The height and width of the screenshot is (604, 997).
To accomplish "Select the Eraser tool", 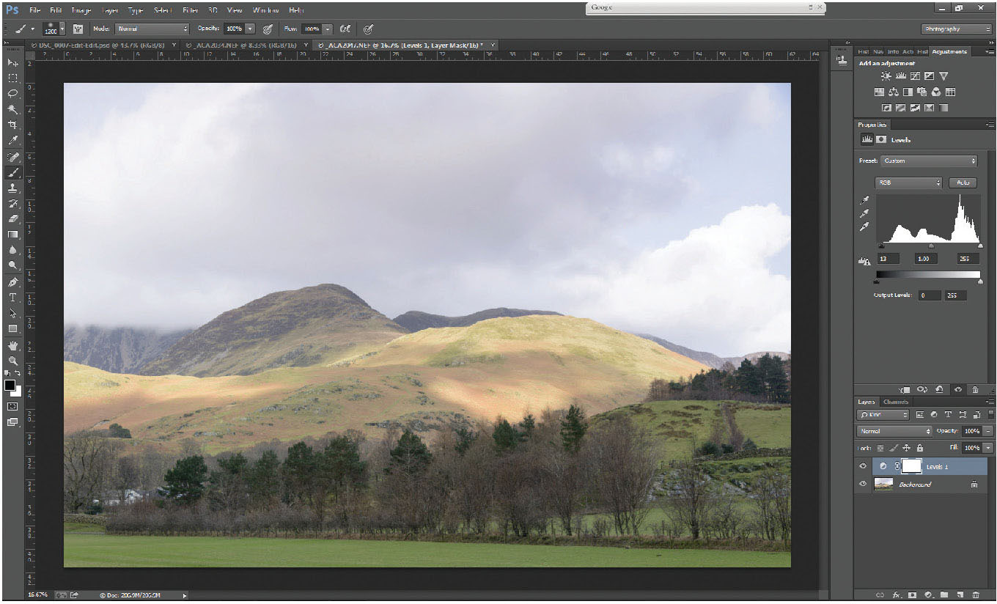I will pyautogui.click(x=12, y=219).
